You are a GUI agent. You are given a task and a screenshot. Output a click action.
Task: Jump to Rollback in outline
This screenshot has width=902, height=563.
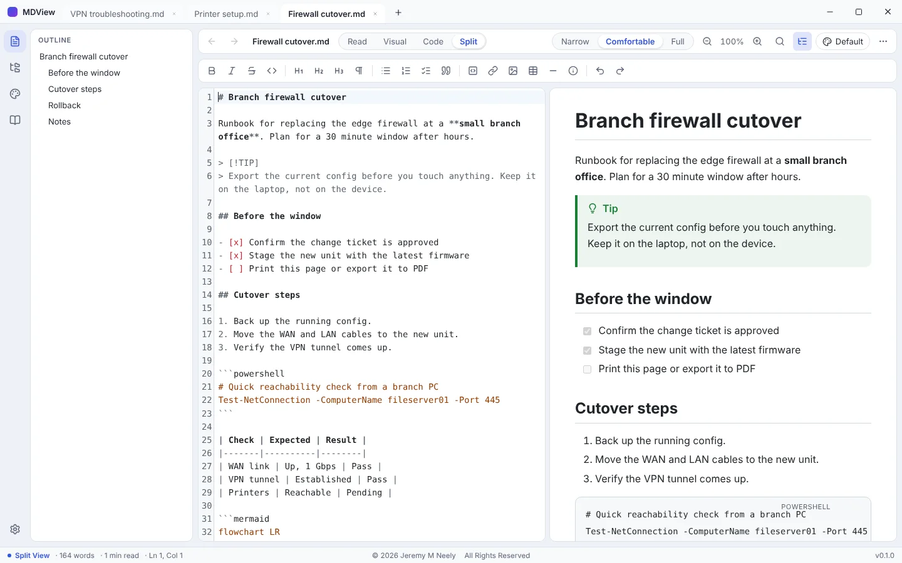[x=65, y=105]
